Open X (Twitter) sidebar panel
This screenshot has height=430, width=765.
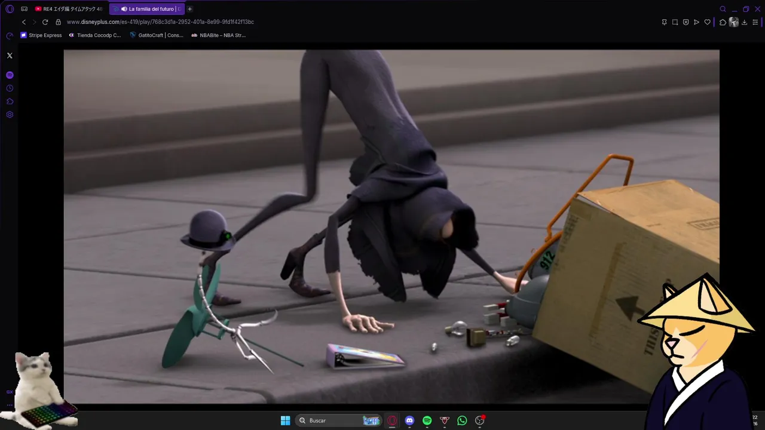pyautogui.click(x=10, y=56)
